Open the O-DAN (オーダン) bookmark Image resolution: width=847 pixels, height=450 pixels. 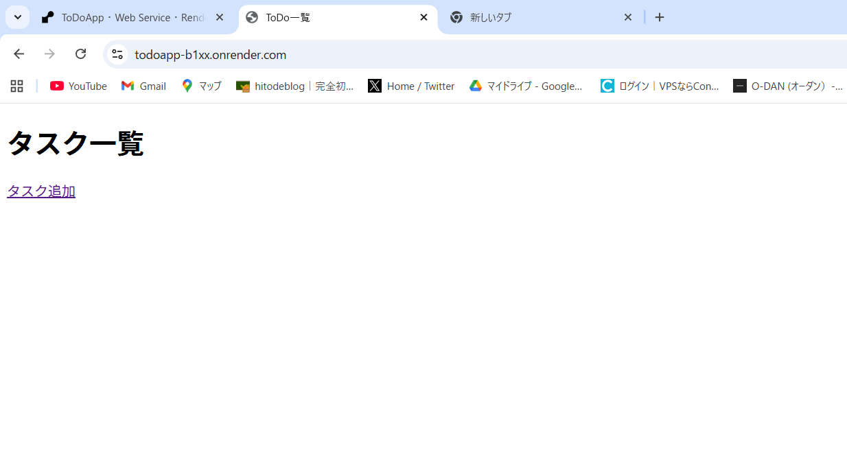(788, 86)
